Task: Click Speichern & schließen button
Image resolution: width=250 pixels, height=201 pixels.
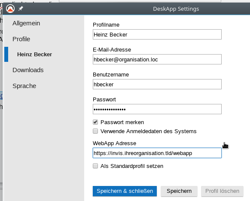Action: (x=125, y=191)
